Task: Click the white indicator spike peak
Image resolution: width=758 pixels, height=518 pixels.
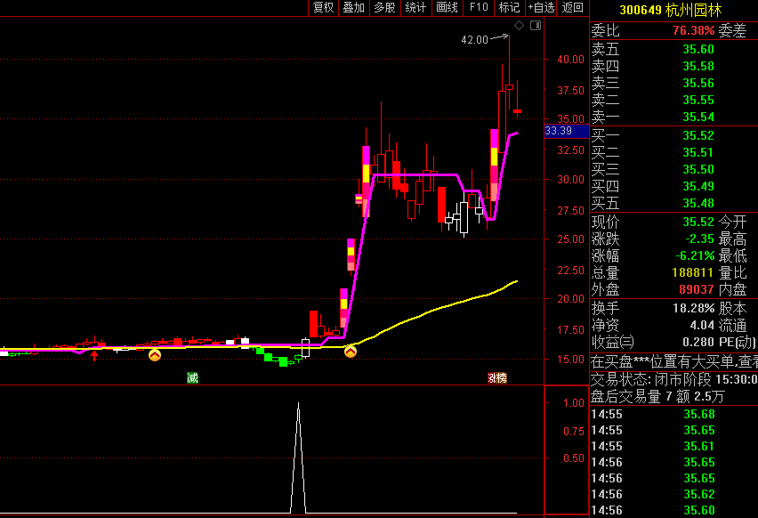Action: pyautogui.click(x=298, y=404)
